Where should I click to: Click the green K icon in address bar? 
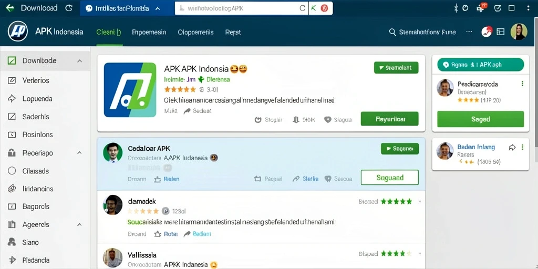[313, 8]
